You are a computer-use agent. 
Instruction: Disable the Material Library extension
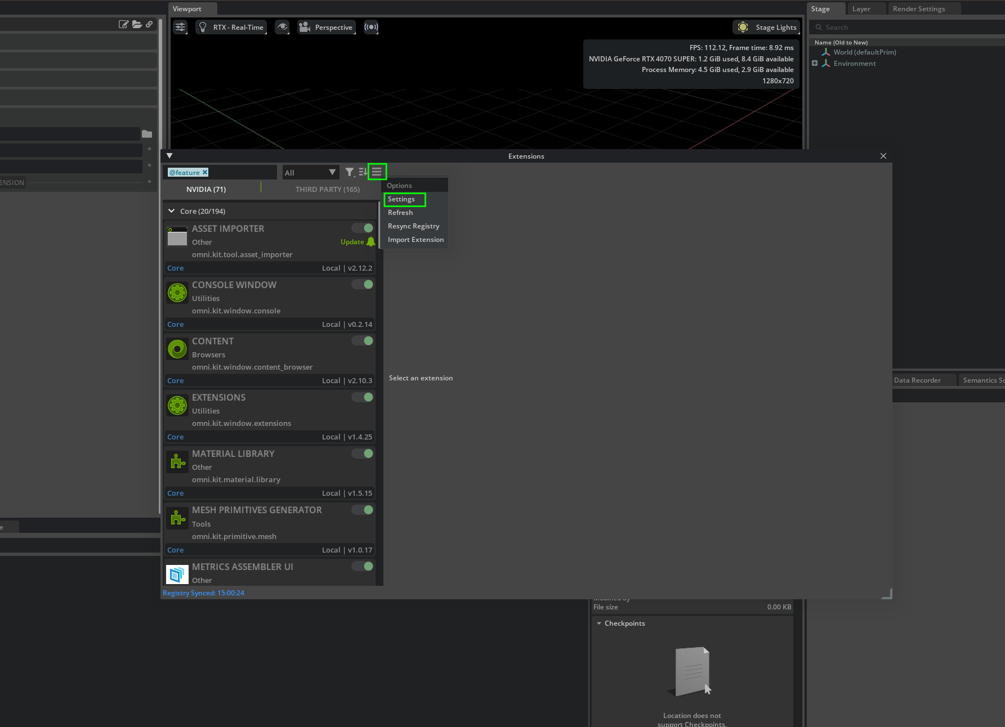coord(363,453)
